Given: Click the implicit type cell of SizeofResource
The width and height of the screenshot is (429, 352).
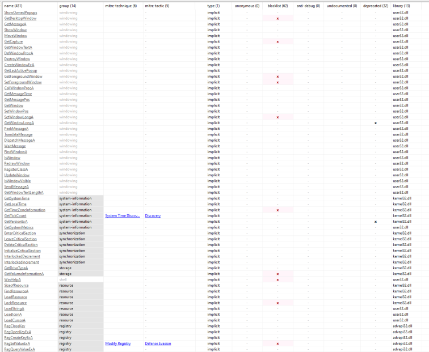Looking at the screenshot, I should 213,285.
